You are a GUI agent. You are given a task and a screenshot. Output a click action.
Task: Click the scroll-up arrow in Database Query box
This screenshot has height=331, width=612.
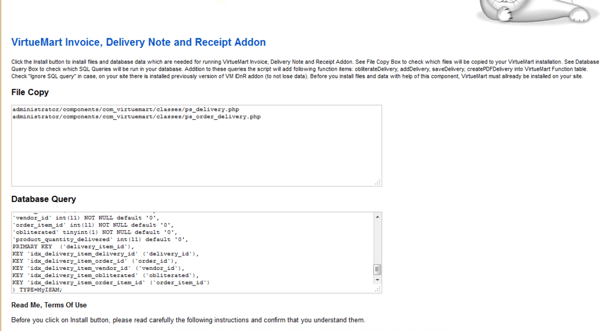tap(377, 217)
